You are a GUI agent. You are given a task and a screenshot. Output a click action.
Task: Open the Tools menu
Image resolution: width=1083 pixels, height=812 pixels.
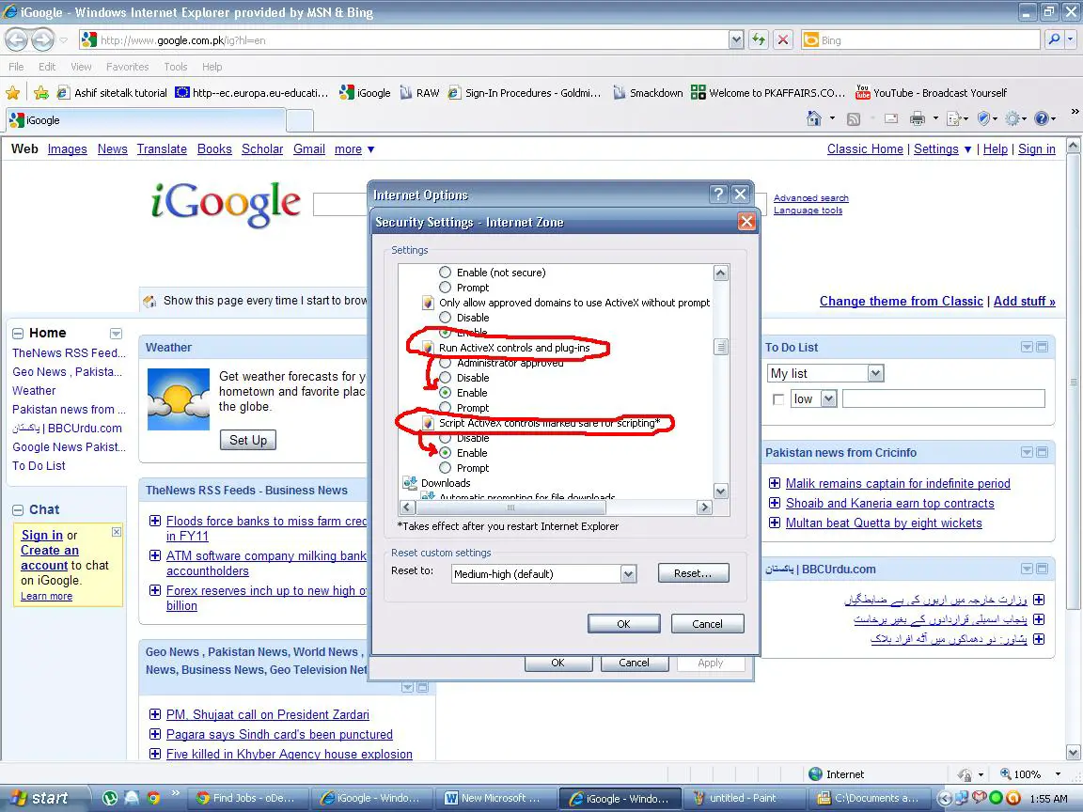point(176,67)
